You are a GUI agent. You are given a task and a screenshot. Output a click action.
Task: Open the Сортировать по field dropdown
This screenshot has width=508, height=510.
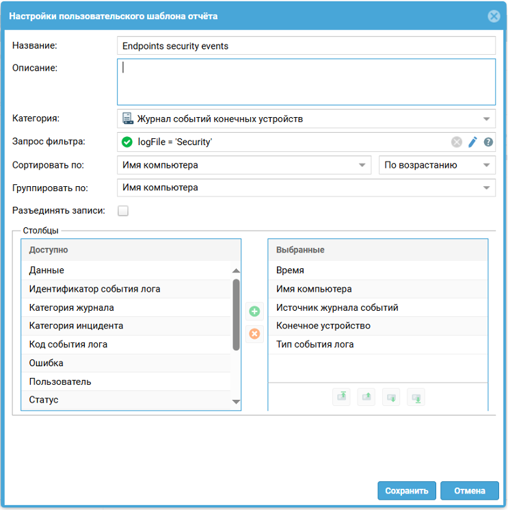362,165
